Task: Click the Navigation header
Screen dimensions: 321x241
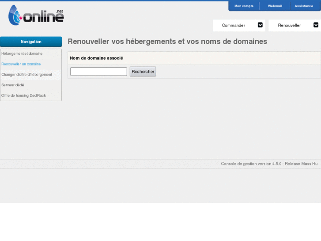Action: click(x=31, y=42)
